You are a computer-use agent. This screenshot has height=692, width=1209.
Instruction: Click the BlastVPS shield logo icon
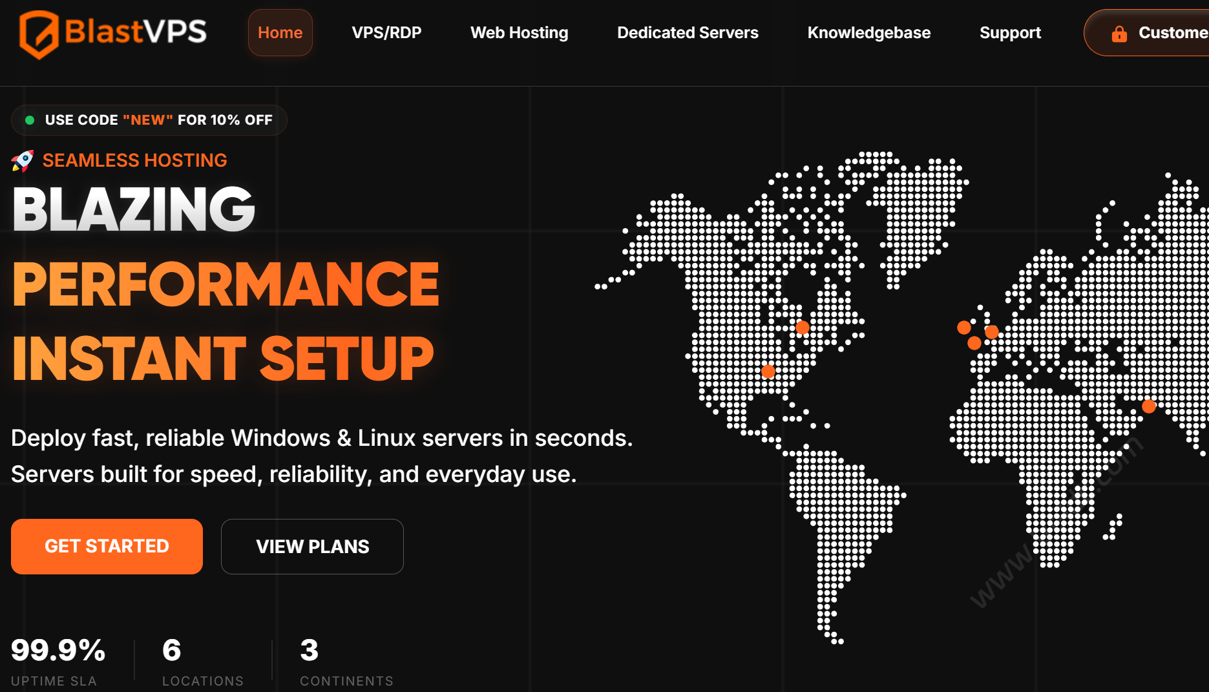click(x=39, y=34)
